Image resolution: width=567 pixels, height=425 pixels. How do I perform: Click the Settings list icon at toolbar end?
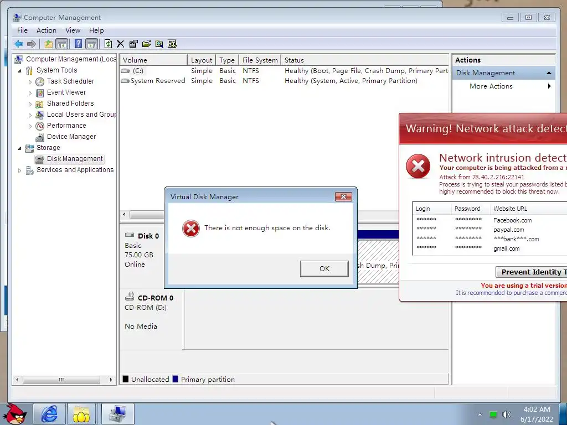172,44
